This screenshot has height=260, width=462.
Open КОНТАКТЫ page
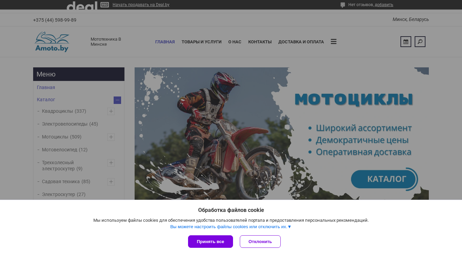(x=260, y=42)
